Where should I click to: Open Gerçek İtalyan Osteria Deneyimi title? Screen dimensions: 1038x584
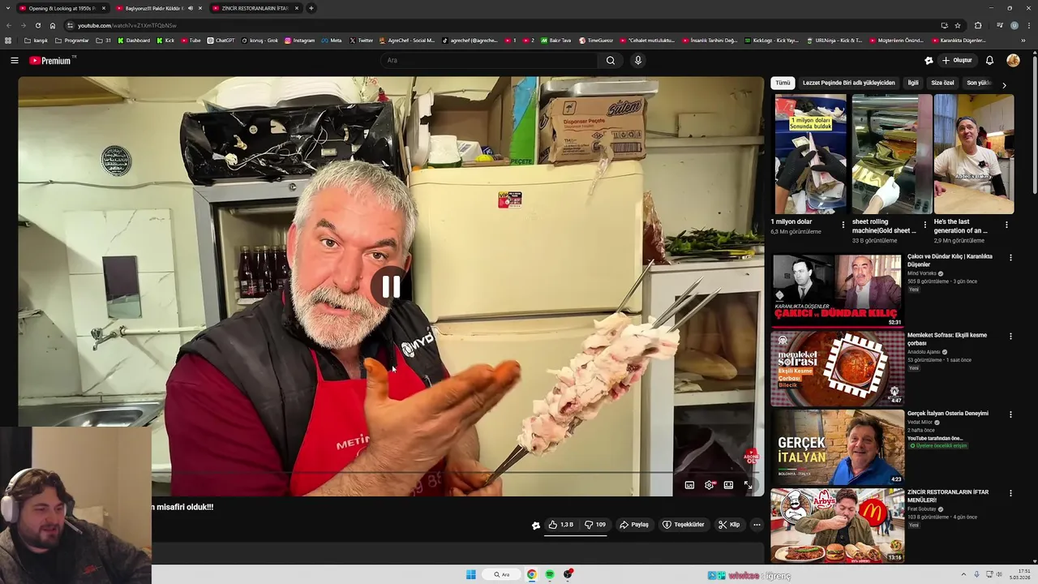(x=947, y=414)
